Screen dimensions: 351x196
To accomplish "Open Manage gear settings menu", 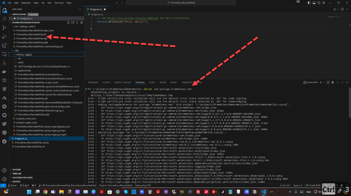I will (x=4, y=179).
